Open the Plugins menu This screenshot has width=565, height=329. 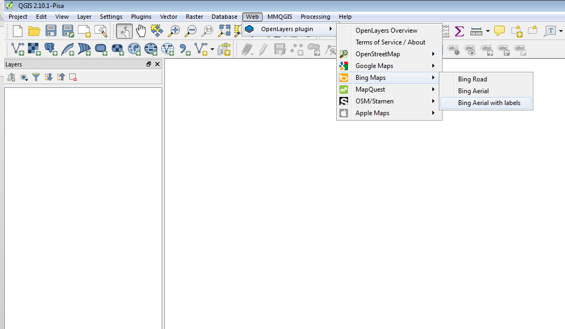tap(141, 17)
